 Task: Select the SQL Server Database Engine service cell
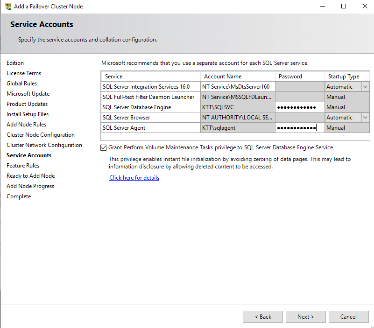[x=151, y=107]
